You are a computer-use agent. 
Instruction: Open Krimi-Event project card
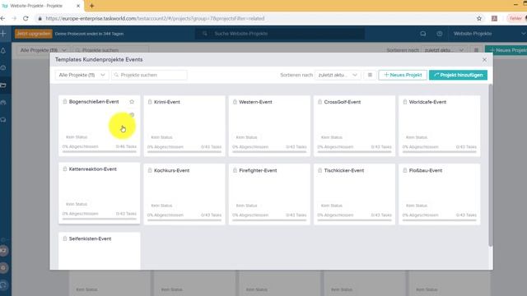184,126
